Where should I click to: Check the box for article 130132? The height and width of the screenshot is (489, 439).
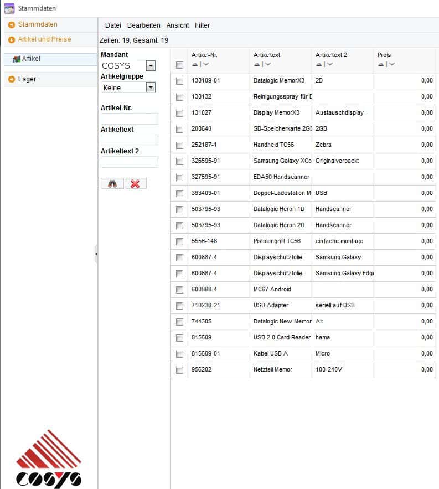(179, 97)
